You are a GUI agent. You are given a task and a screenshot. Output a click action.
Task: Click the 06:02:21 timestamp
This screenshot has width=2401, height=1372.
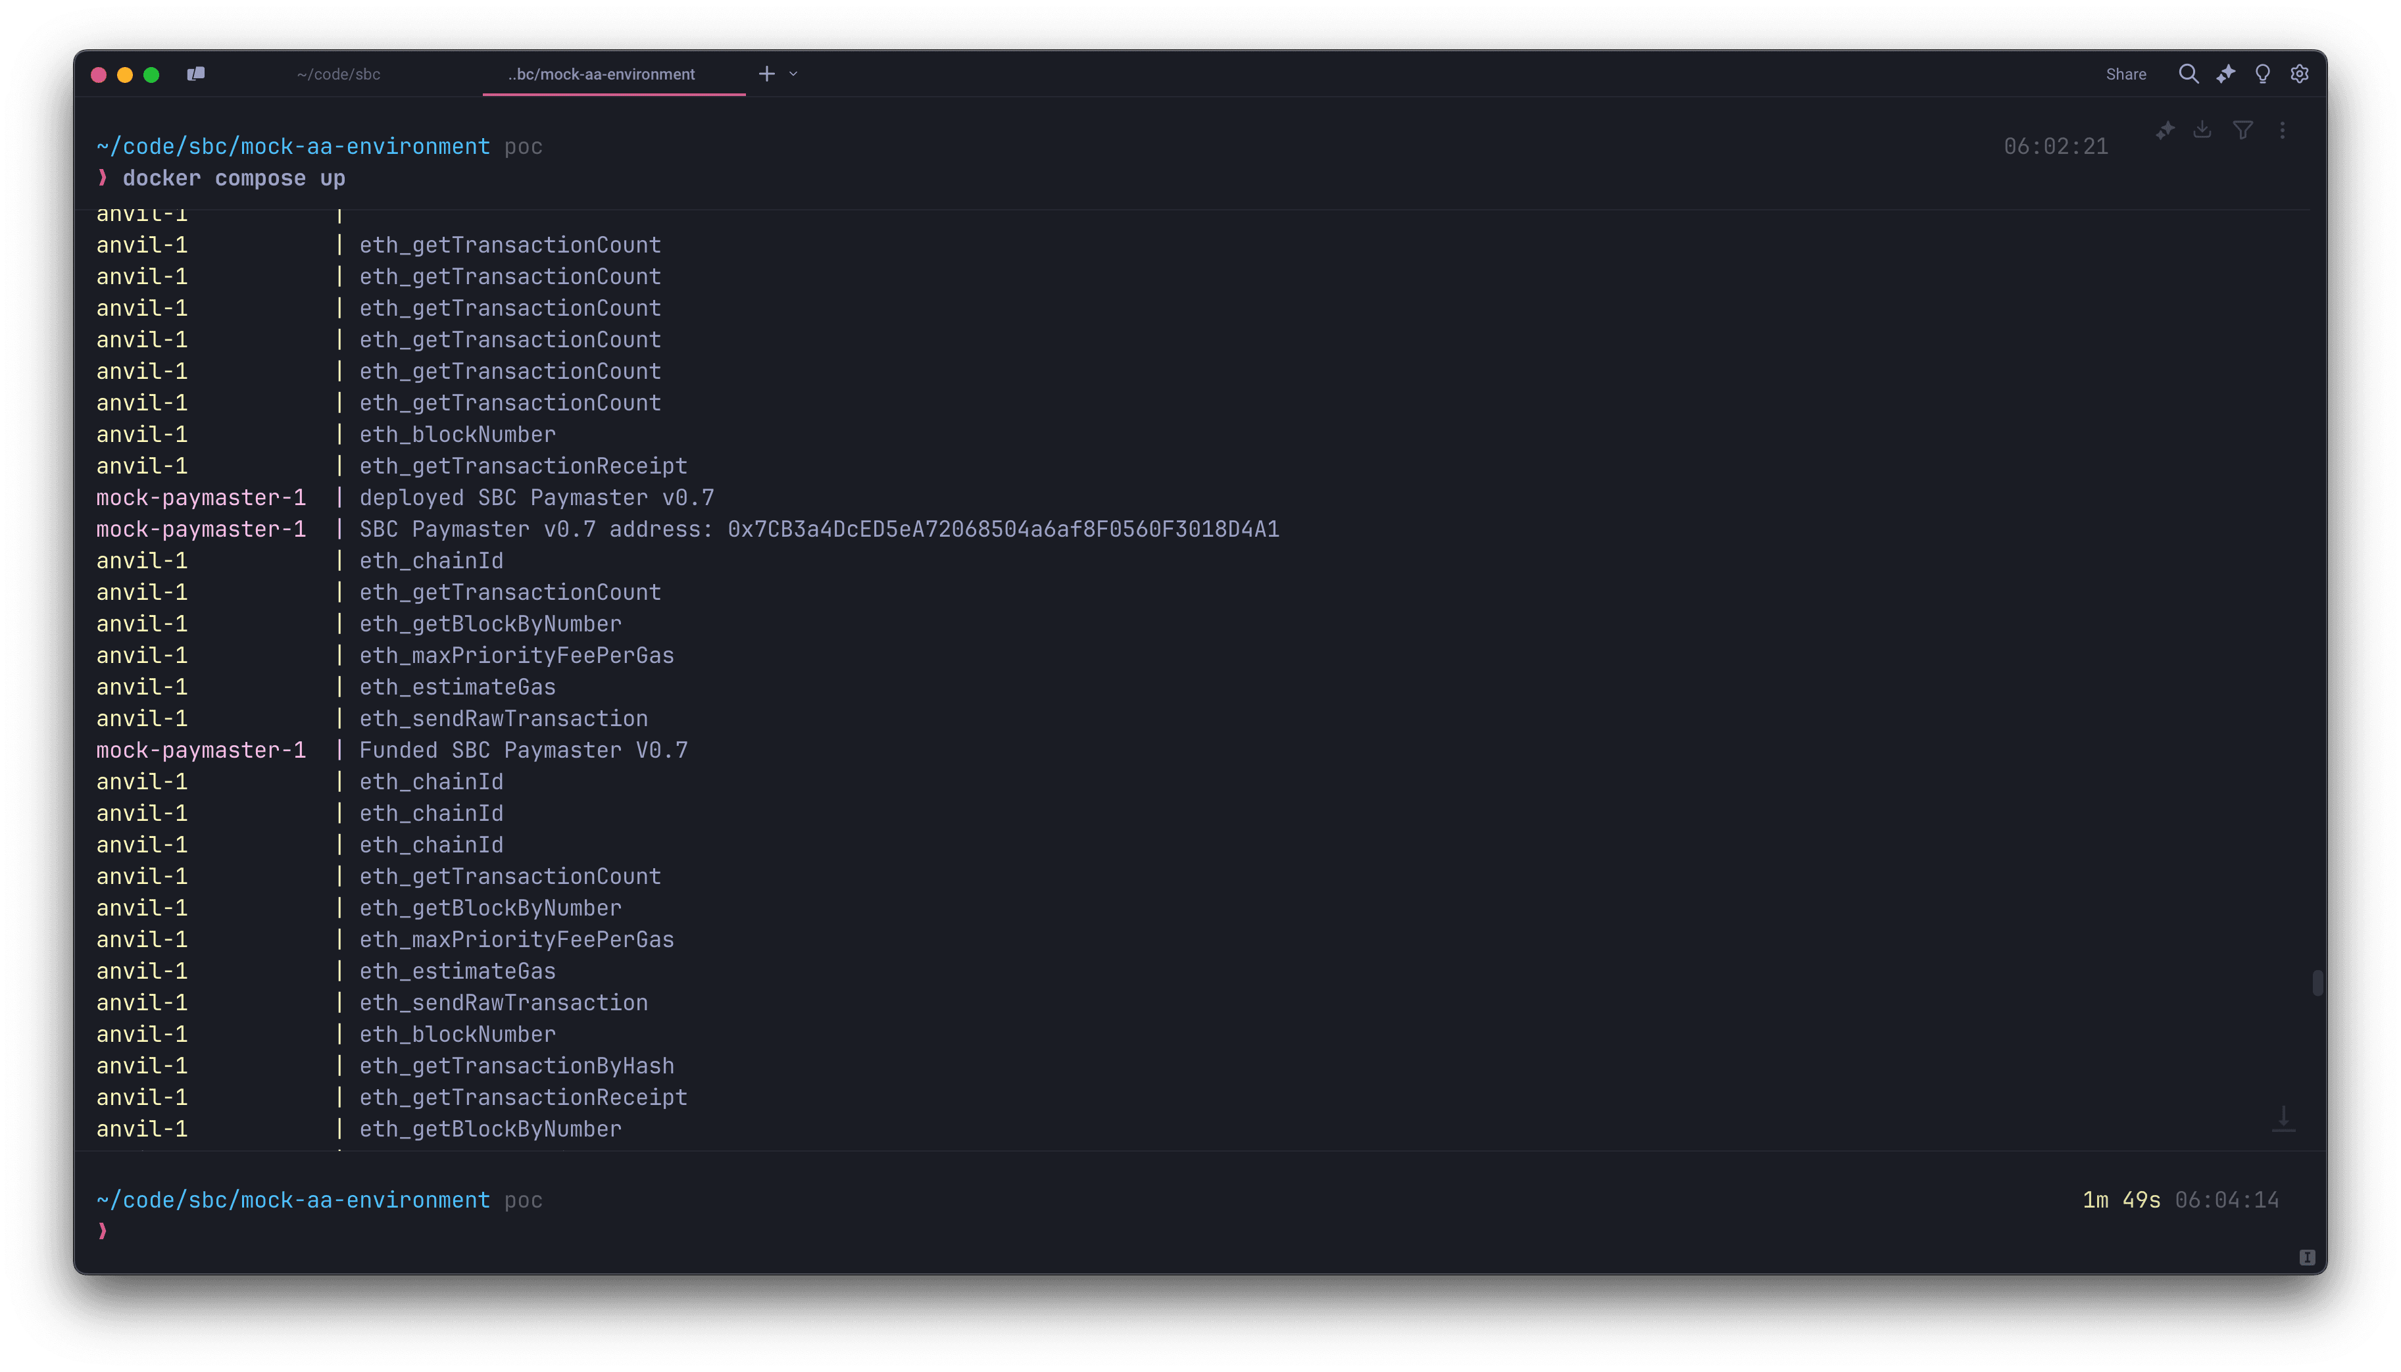pos(2055,146)
